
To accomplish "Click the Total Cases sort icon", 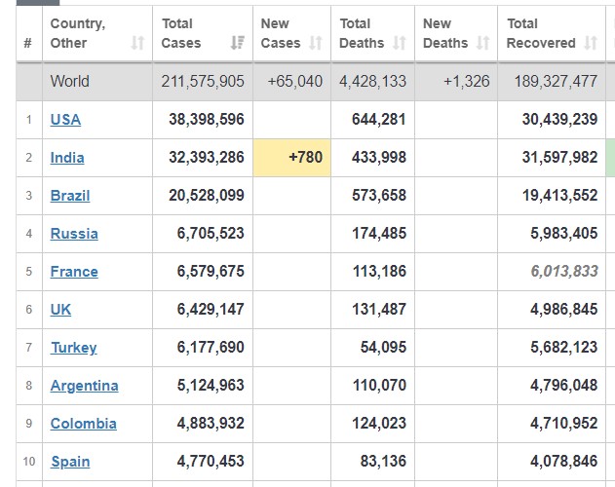I will tap(238, 43).
